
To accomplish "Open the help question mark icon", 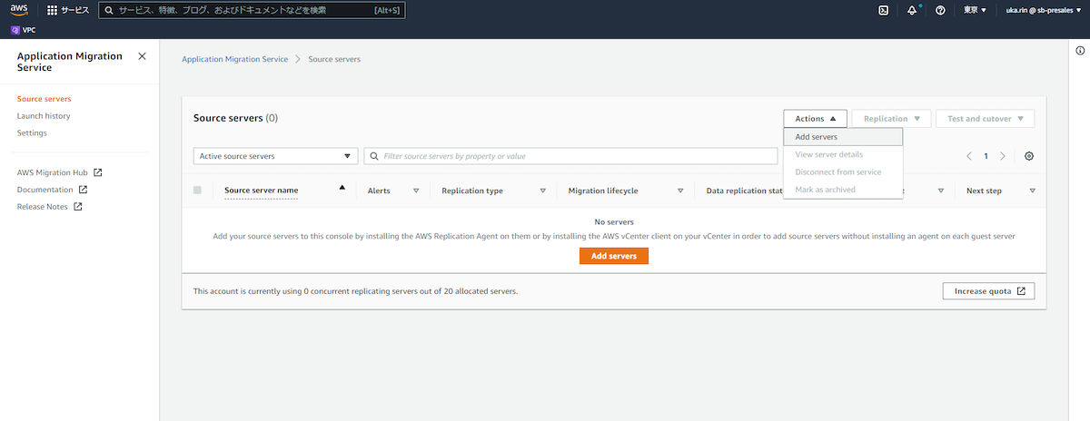I will click(940, 10).
